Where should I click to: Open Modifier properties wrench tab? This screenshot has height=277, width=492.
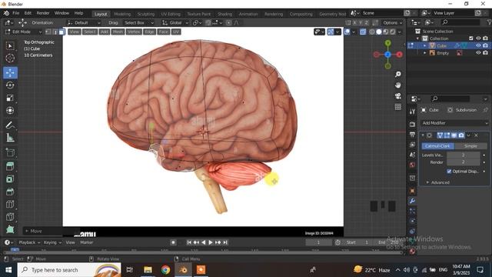[412, 201]
